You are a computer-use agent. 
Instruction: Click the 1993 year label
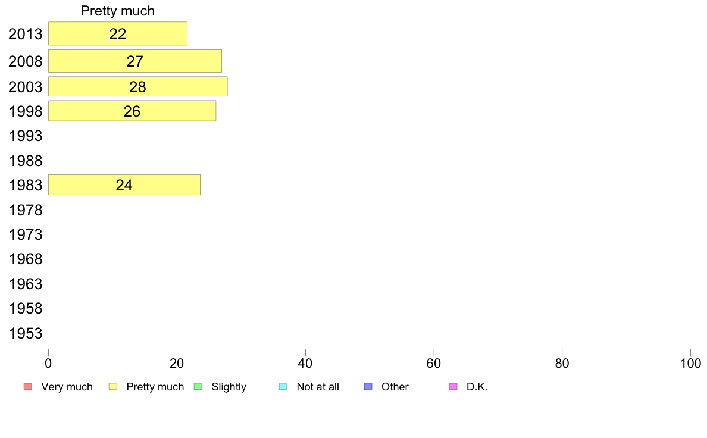26,136
